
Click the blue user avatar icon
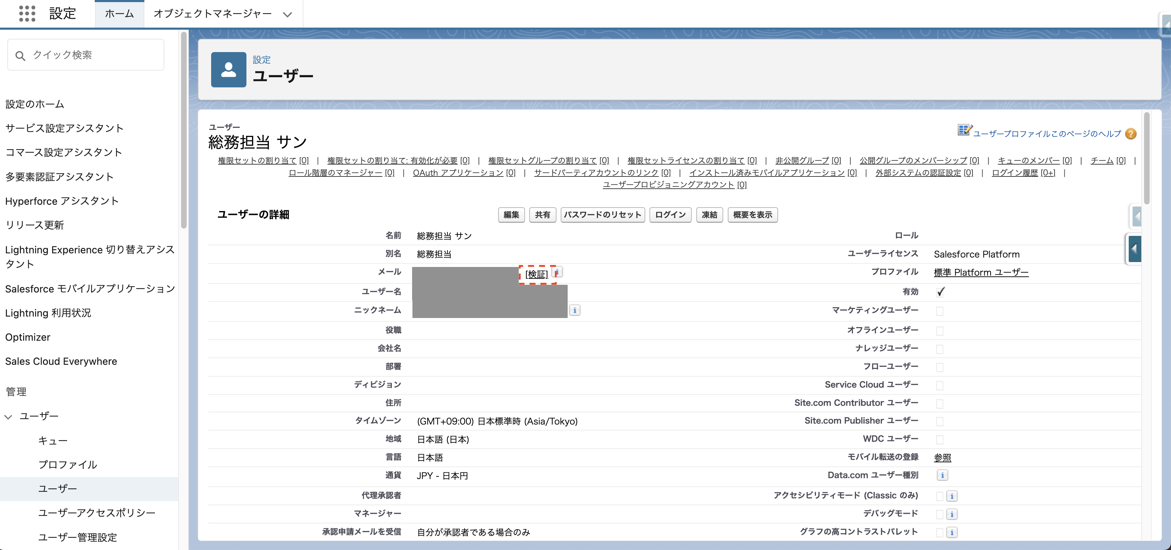[x=228, y=70]
